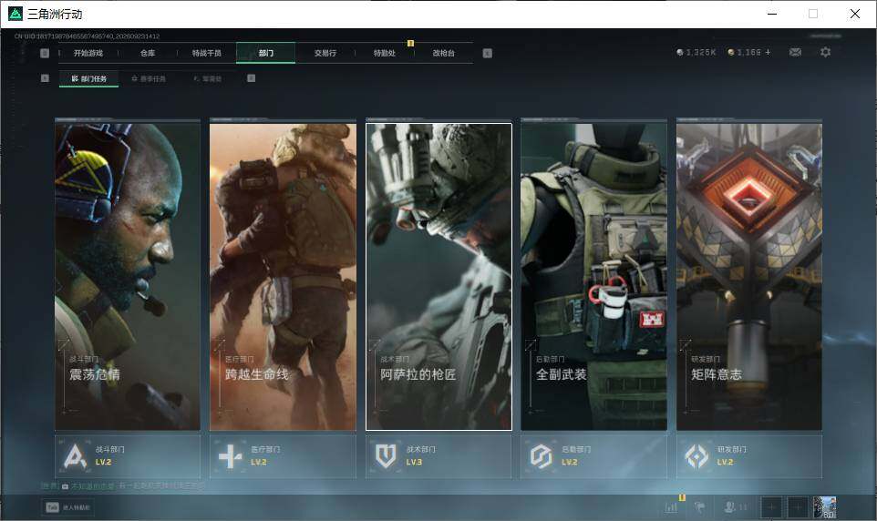The width and height of the screenshot is (877, 521).
Task: Click the 三角洲行动 app logo icon
Action: [15, 14]
